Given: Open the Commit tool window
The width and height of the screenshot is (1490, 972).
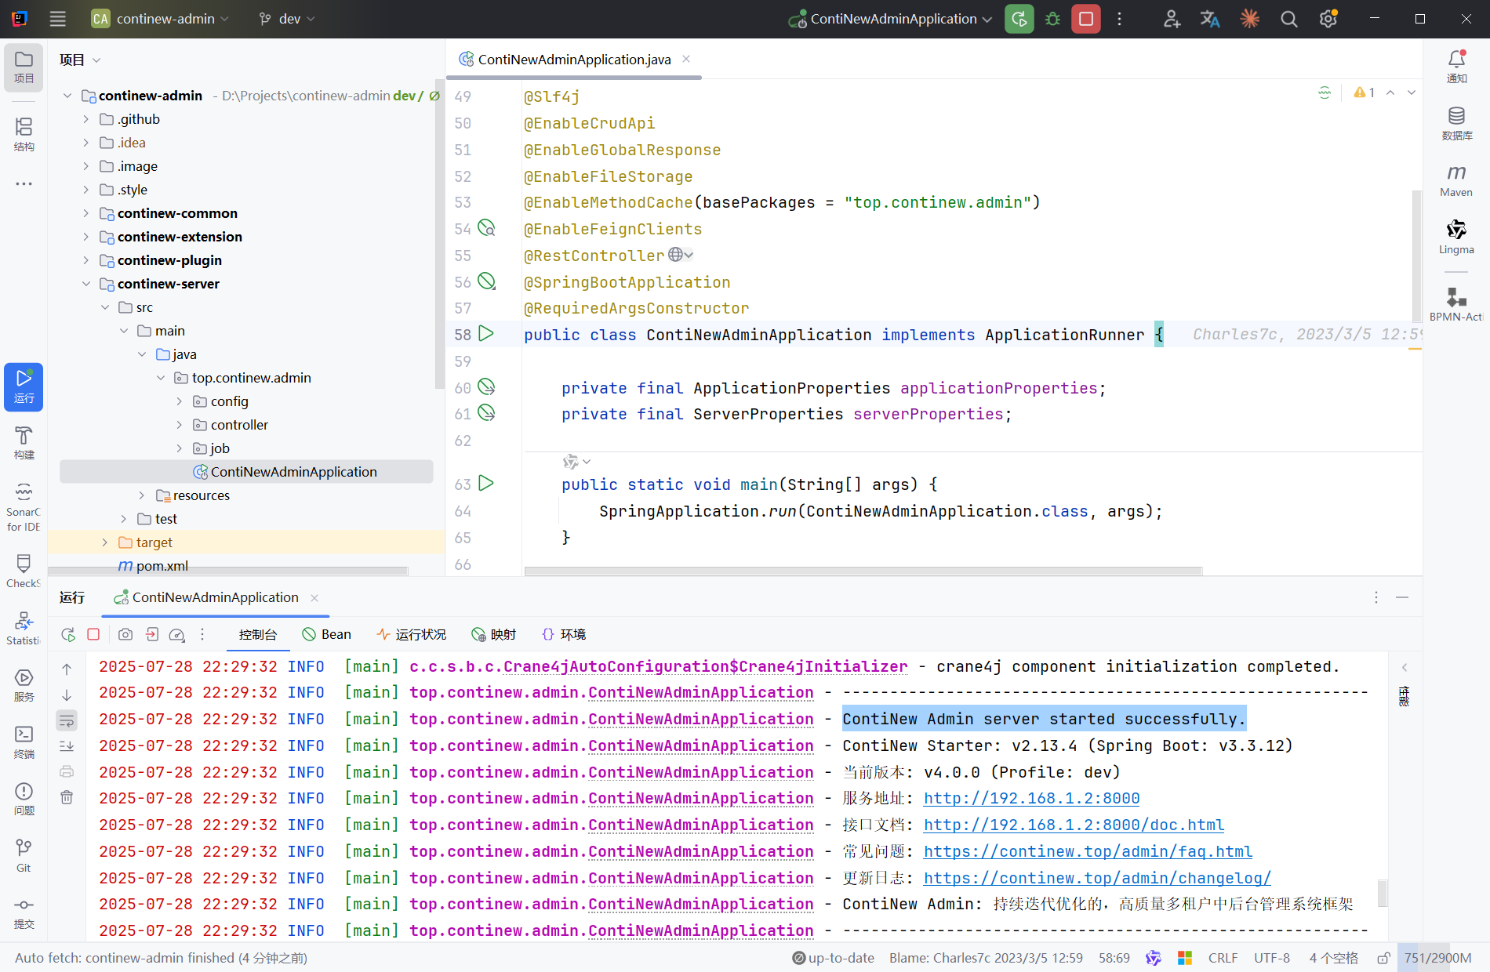Looking at the screenshot, I should [x=24, y=913].
